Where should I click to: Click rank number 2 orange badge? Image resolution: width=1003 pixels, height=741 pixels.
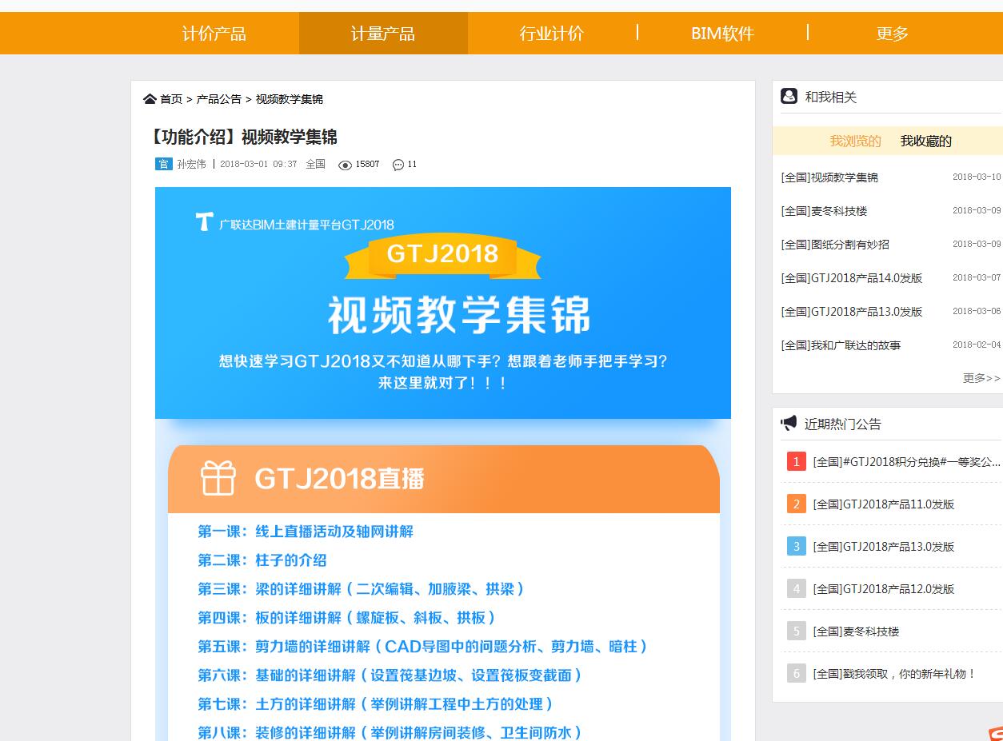pyautogui.click(x=797, y=504)
